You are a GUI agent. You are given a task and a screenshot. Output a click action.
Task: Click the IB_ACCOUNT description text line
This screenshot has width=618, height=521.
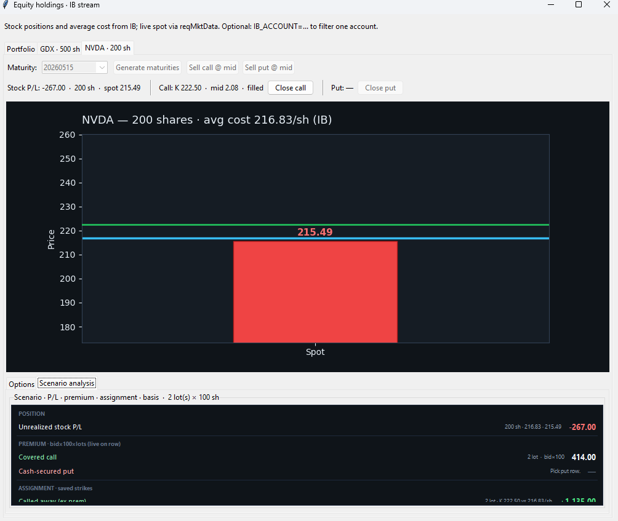191,26
